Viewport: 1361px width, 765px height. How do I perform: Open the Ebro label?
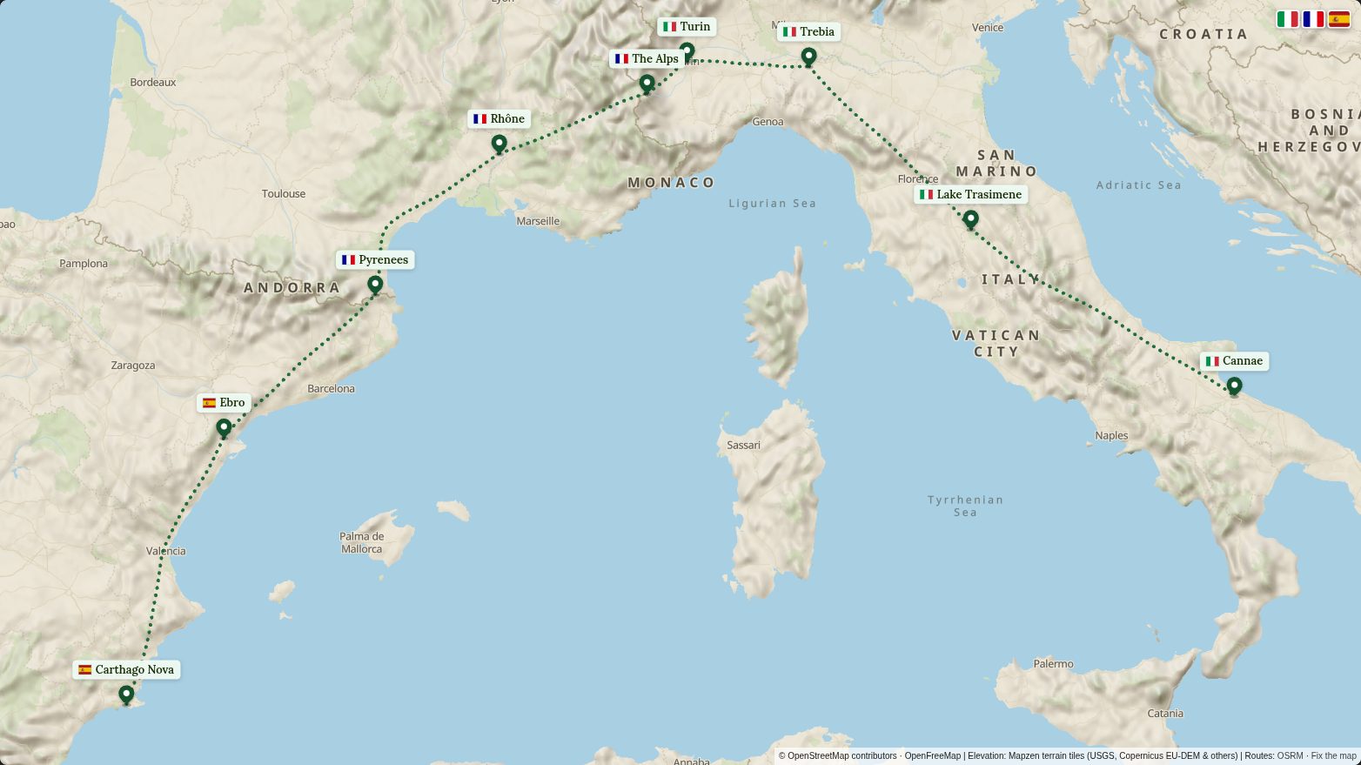tap(224, 402)
